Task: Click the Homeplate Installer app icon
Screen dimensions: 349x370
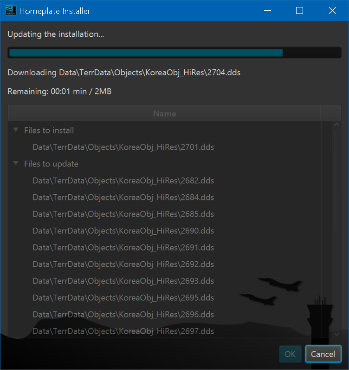Action: coord(11,10)
